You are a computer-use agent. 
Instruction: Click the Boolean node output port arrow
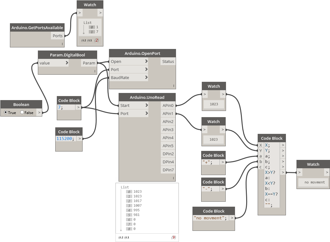(x=39, y=112)
